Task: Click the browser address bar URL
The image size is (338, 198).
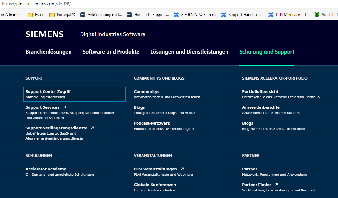Action: pyautogui.click(x=36, y=4)
